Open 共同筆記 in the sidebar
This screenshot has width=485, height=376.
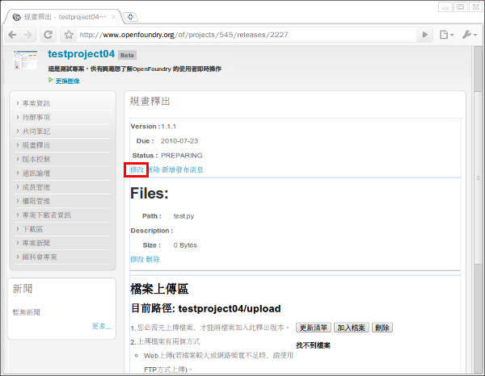36,132
